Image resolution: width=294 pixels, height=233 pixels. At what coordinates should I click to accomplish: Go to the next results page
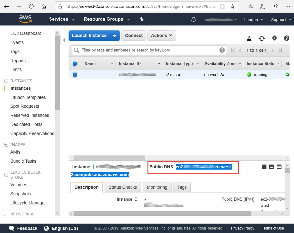(273, 50)
